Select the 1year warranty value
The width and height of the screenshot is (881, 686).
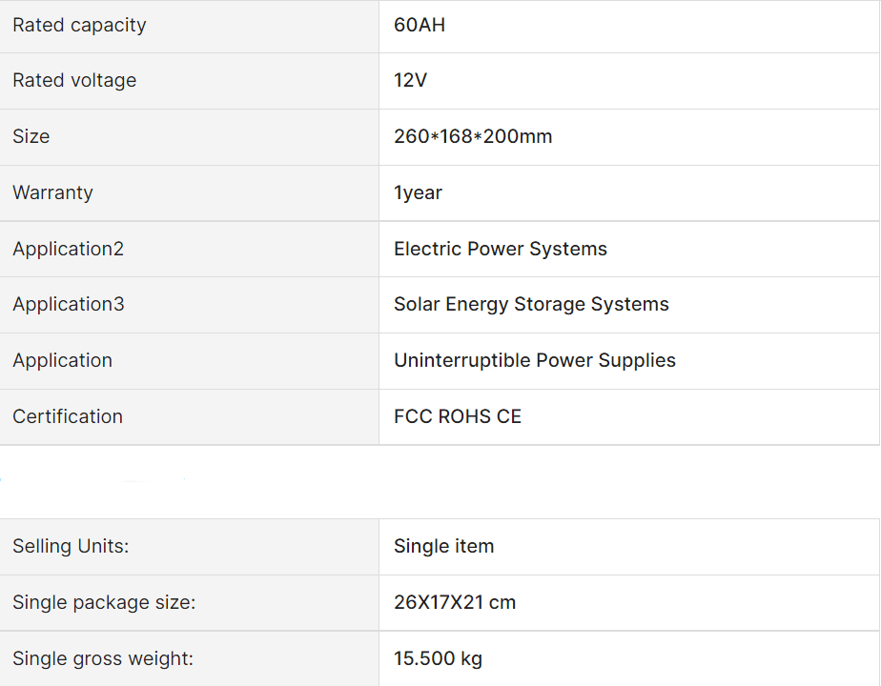pos(418,192)
